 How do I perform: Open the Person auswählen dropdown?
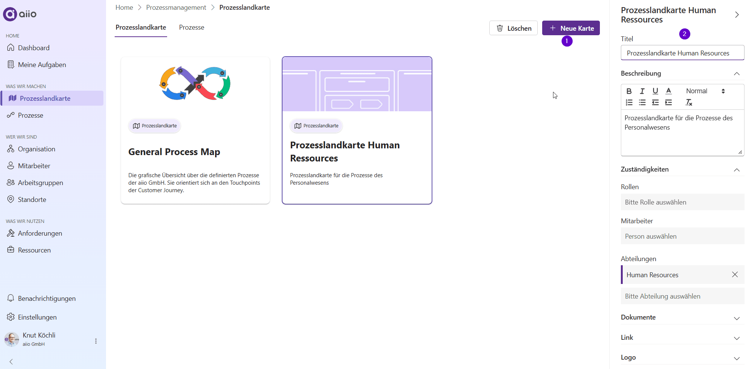click(682, 236)
